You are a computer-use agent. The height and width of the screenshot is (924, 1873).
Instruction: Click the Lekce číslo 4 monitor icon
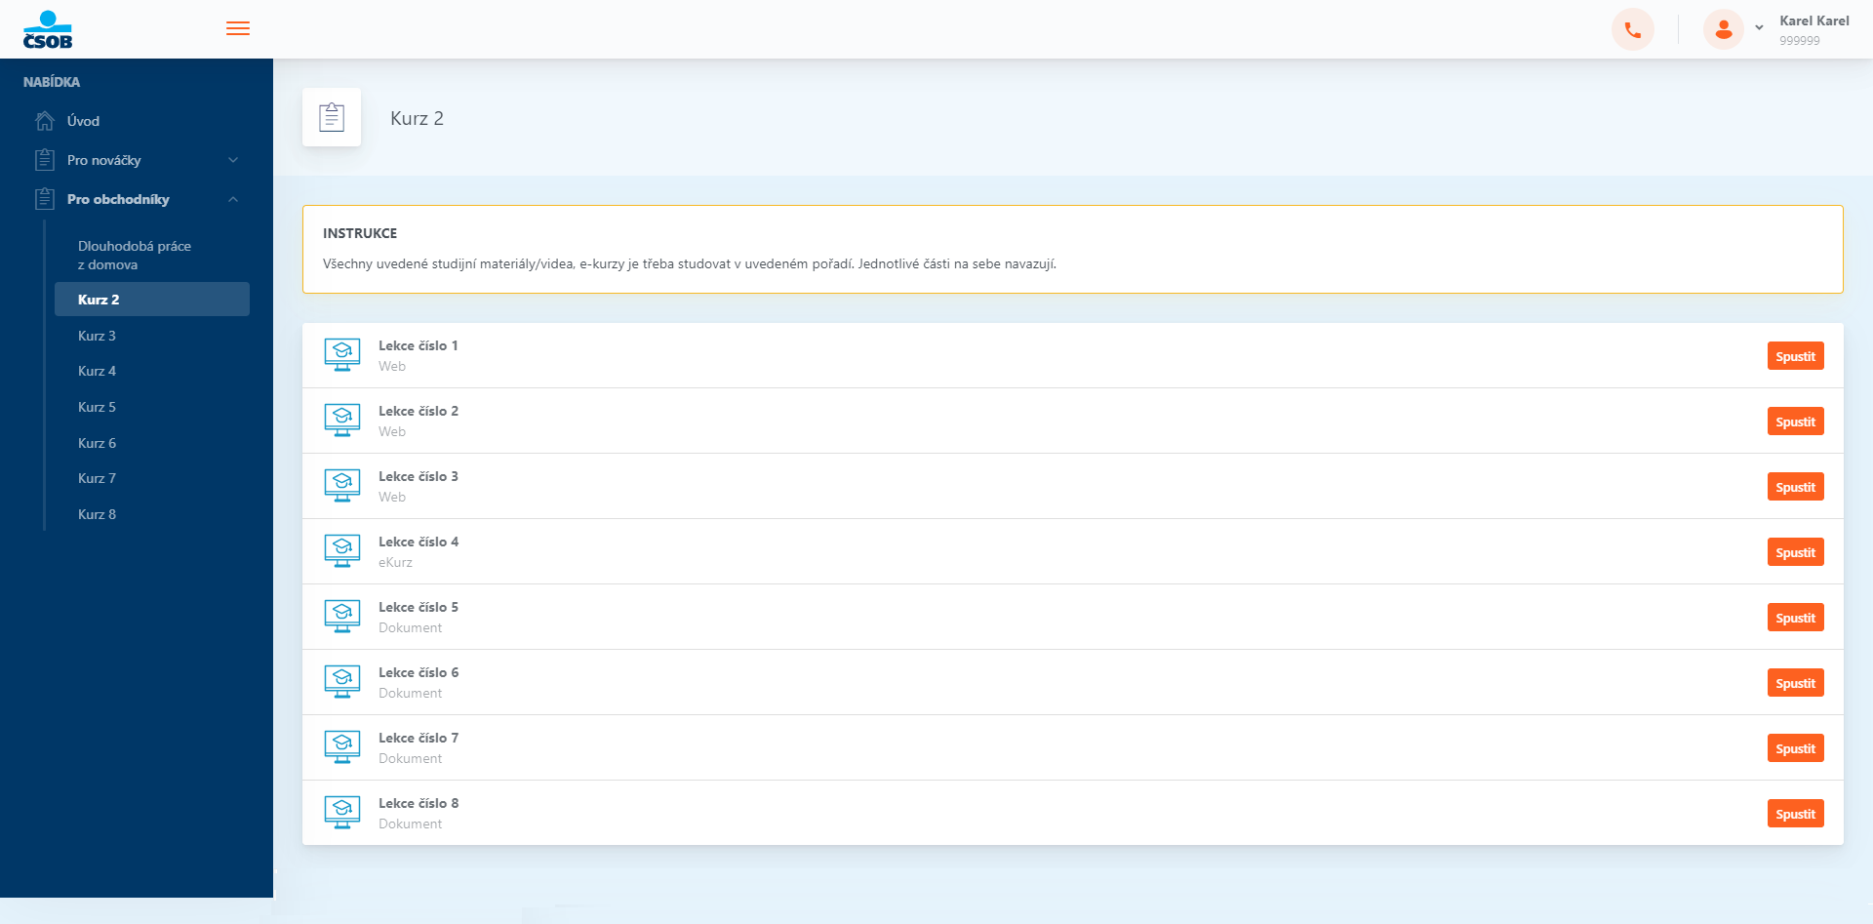[x=342, y=551]
